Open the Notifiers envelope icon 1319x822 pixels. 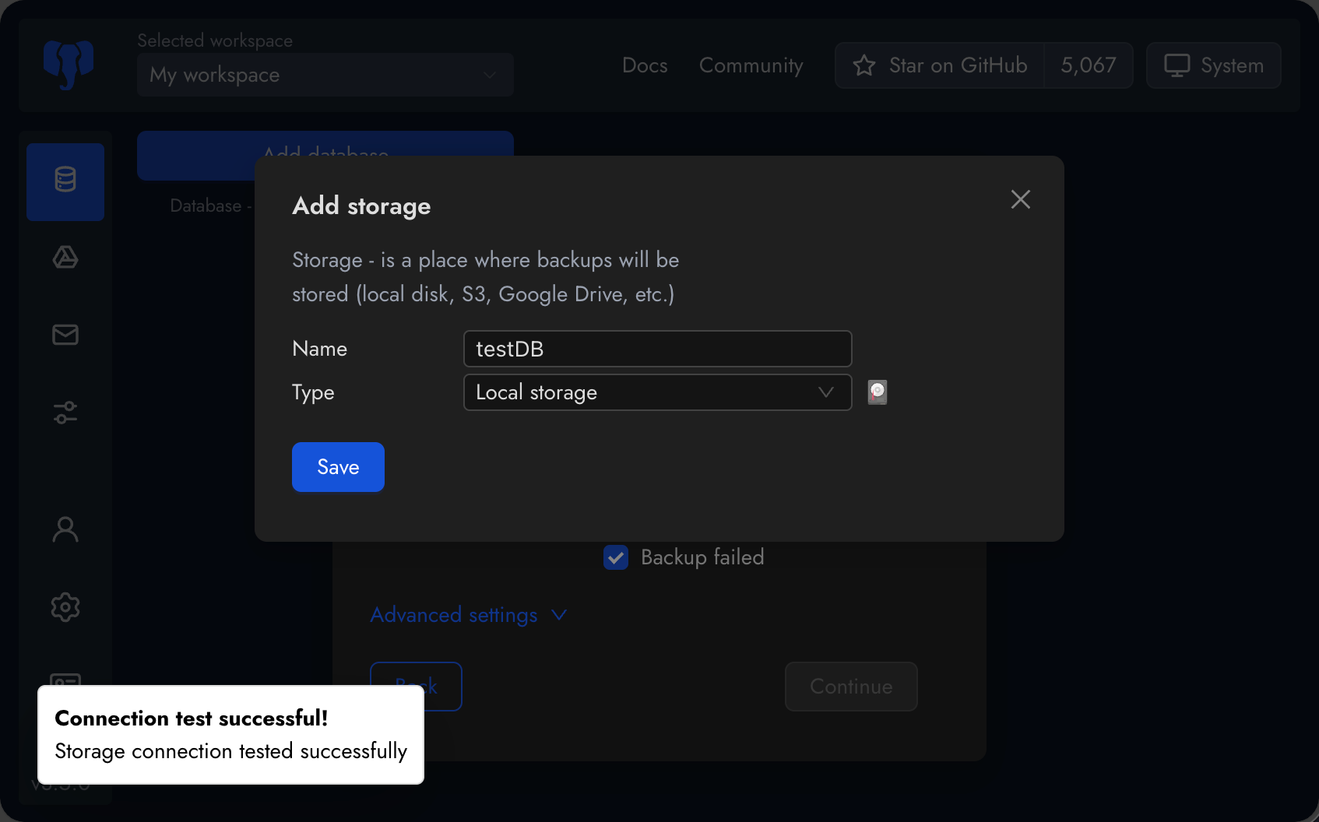click(65, 335)
